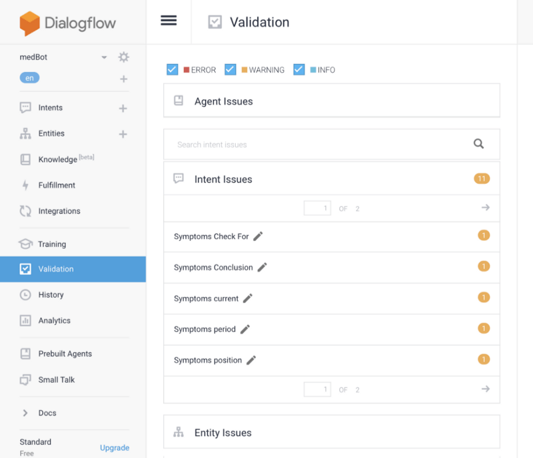Toggle the WARNING filter checkbox
The width and height of the screenshot is (533, 458).
pos(230,70)
